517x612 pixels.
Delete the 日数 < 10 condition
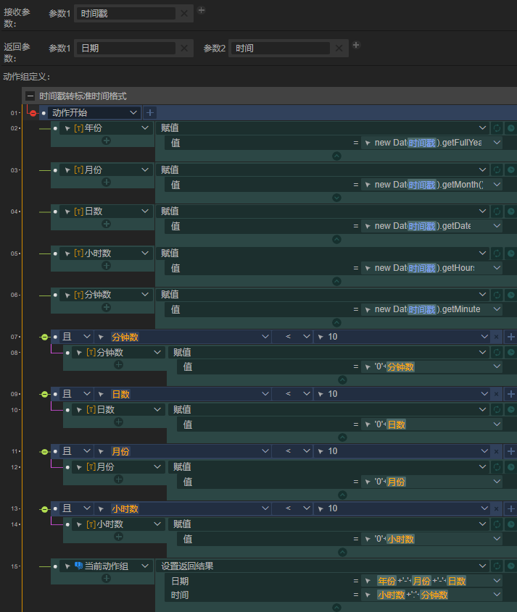point(496,394)
